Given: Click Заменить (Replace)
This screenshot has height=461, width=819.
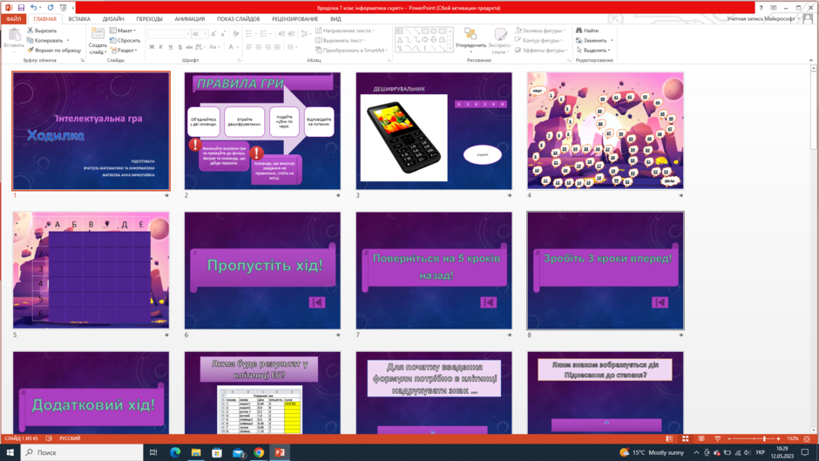Looking at the screenshot, I should click(x=592, y=40).
